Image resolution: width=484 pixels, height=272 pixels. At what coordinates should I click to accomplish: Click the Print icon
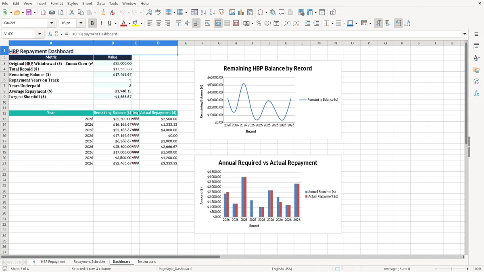[x=52, y=12]
